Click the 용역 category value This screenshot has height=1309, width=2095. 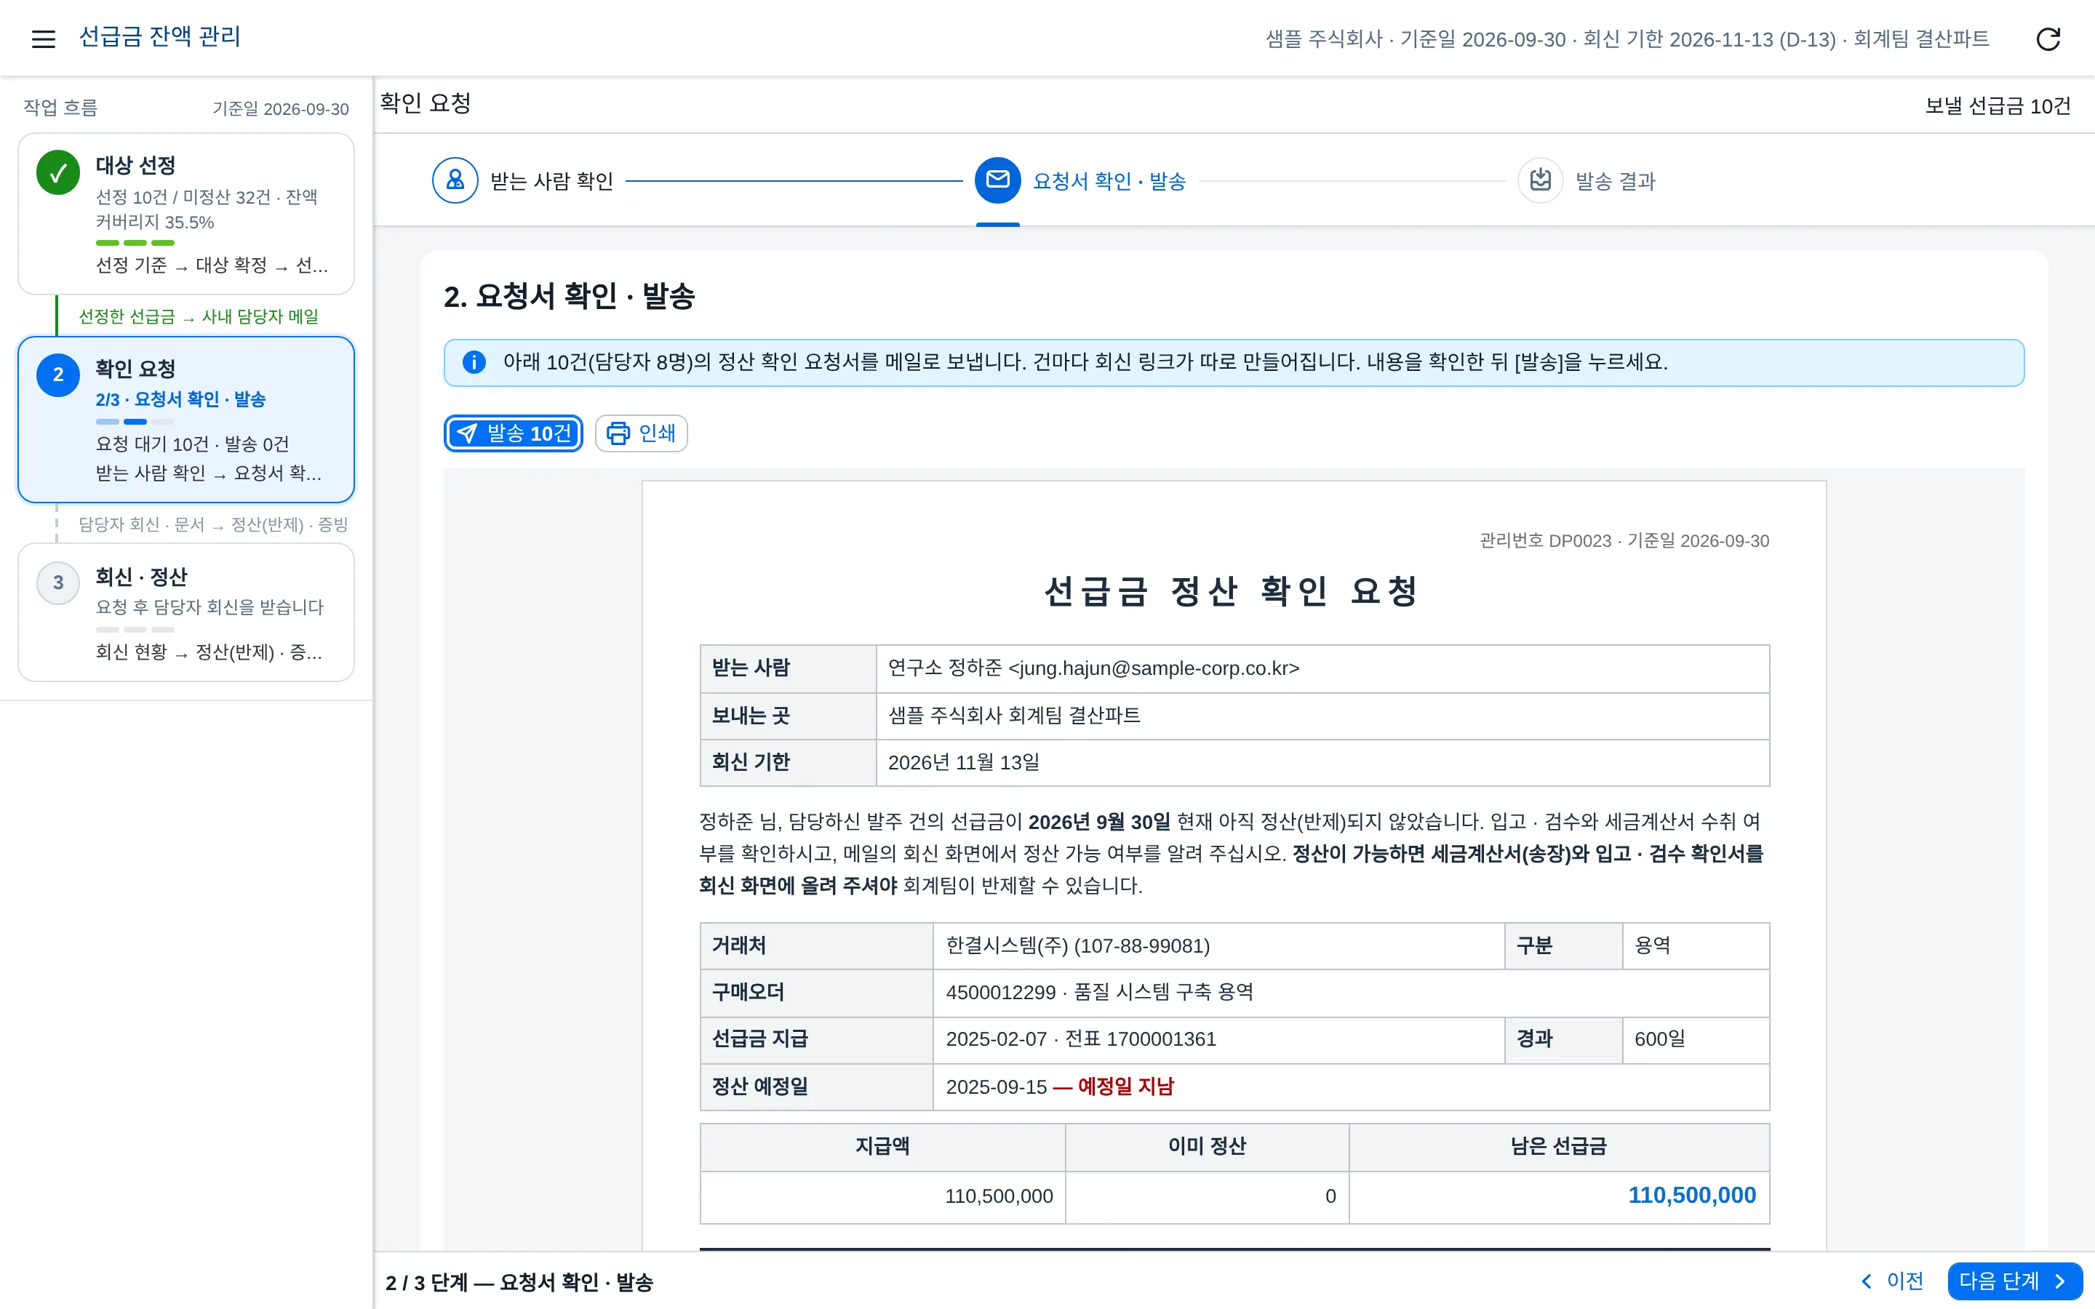click(1652, 945)
